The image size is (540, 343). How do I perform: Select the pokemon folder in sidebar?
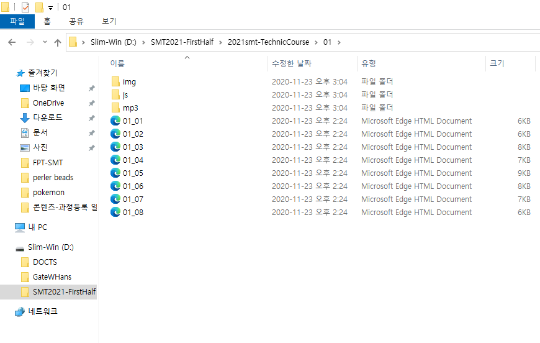pyautogui.click(x=48, y=192)
